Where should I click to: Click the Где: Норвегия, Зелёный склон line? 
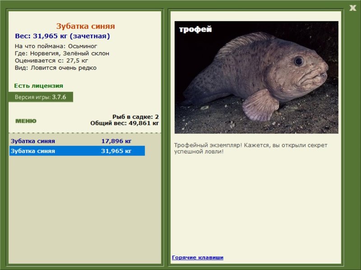click(62, 53)
